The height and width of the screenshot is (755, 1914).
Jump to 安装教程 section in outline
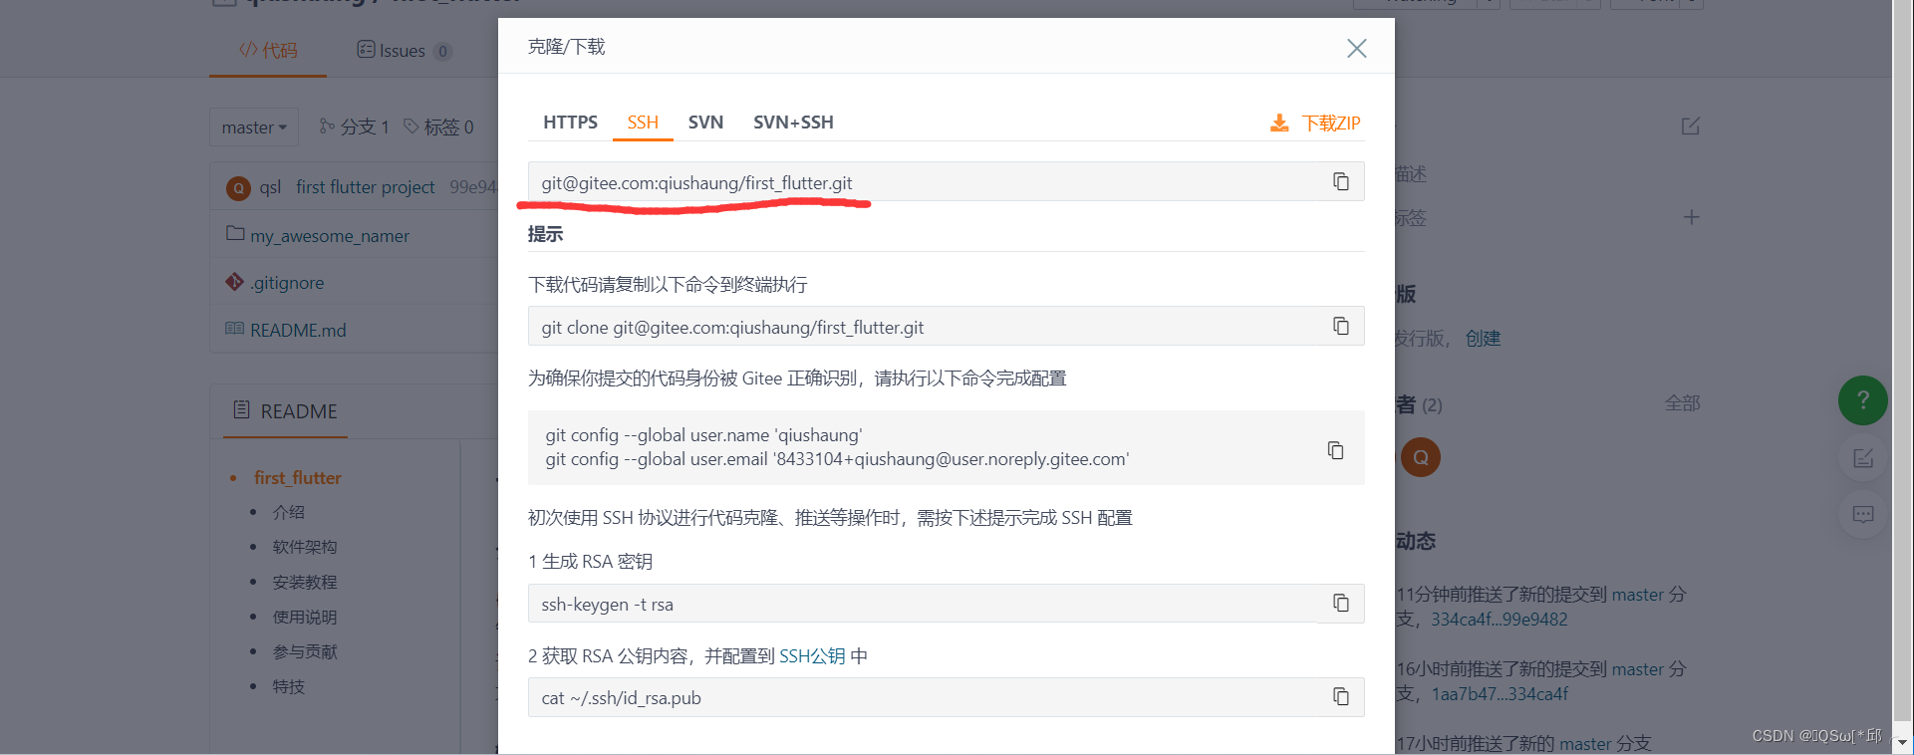[x=305, y=582]
